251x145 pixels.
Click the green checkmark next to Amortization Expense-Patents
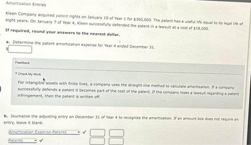click(x=84, y=132)
